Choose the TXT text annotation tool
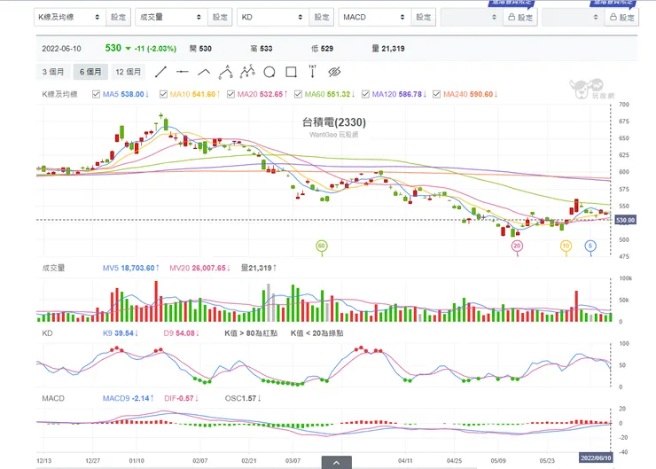The image size is (656, 469). pyautogui.click(x=312, y=71)
